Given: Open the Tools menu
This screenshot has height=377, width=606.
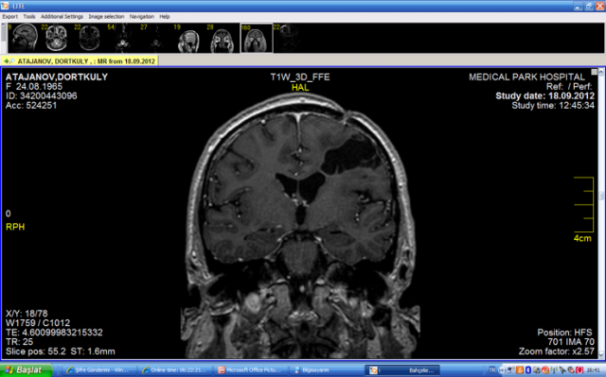Looking at the screenshot, I should point(29,17).
